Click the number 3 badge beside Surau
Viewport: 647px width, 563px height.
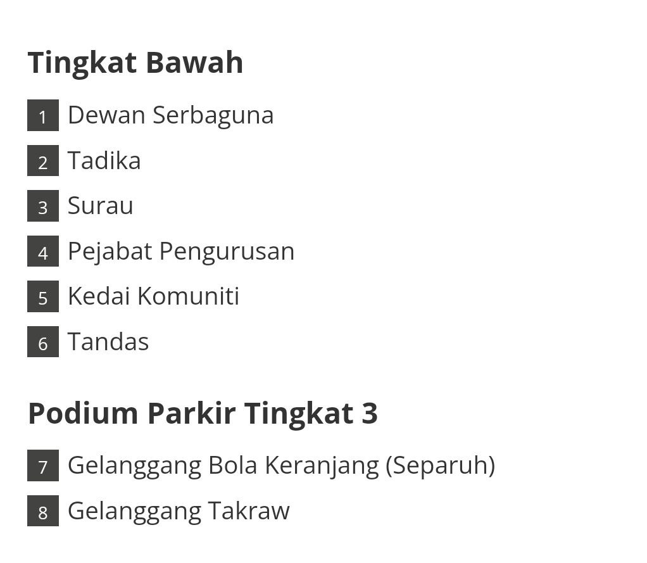[43, 206]
